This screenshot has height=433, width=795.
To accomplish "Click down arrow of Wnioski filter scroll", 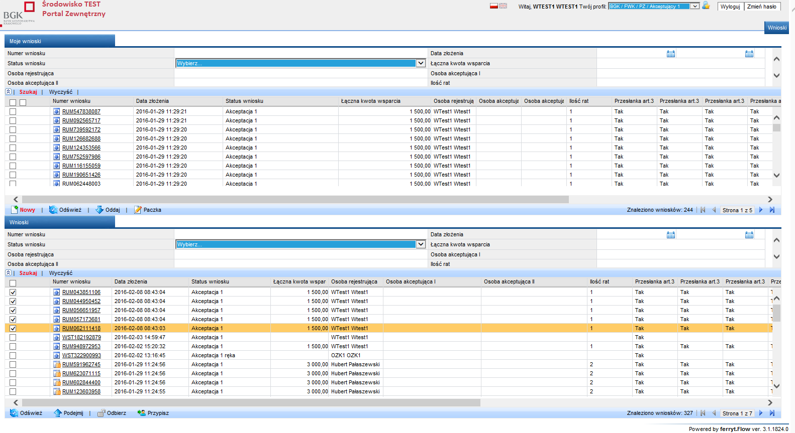I will pos(776,256).
